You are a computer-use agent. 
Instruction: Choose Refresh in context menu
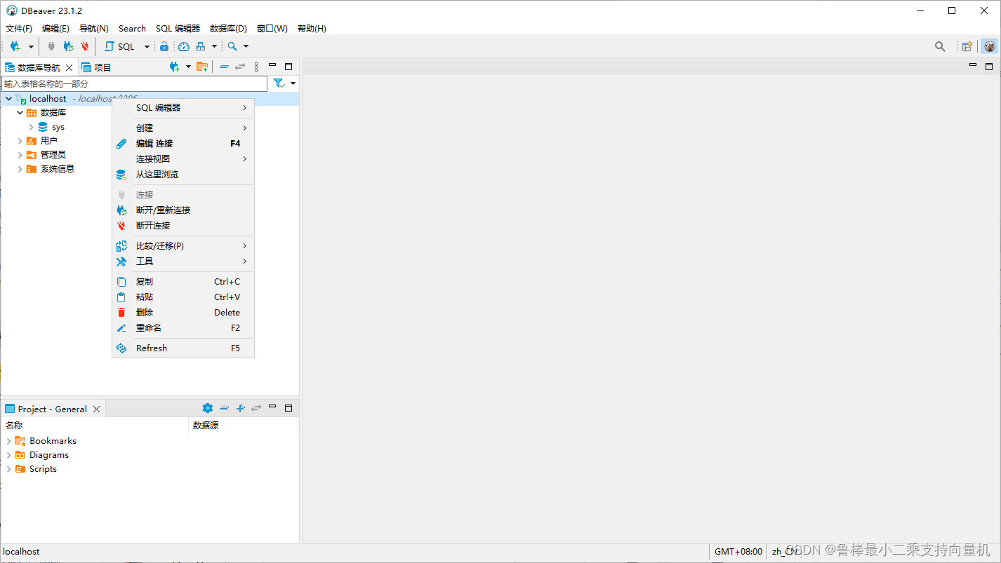[x=183, y=348]
